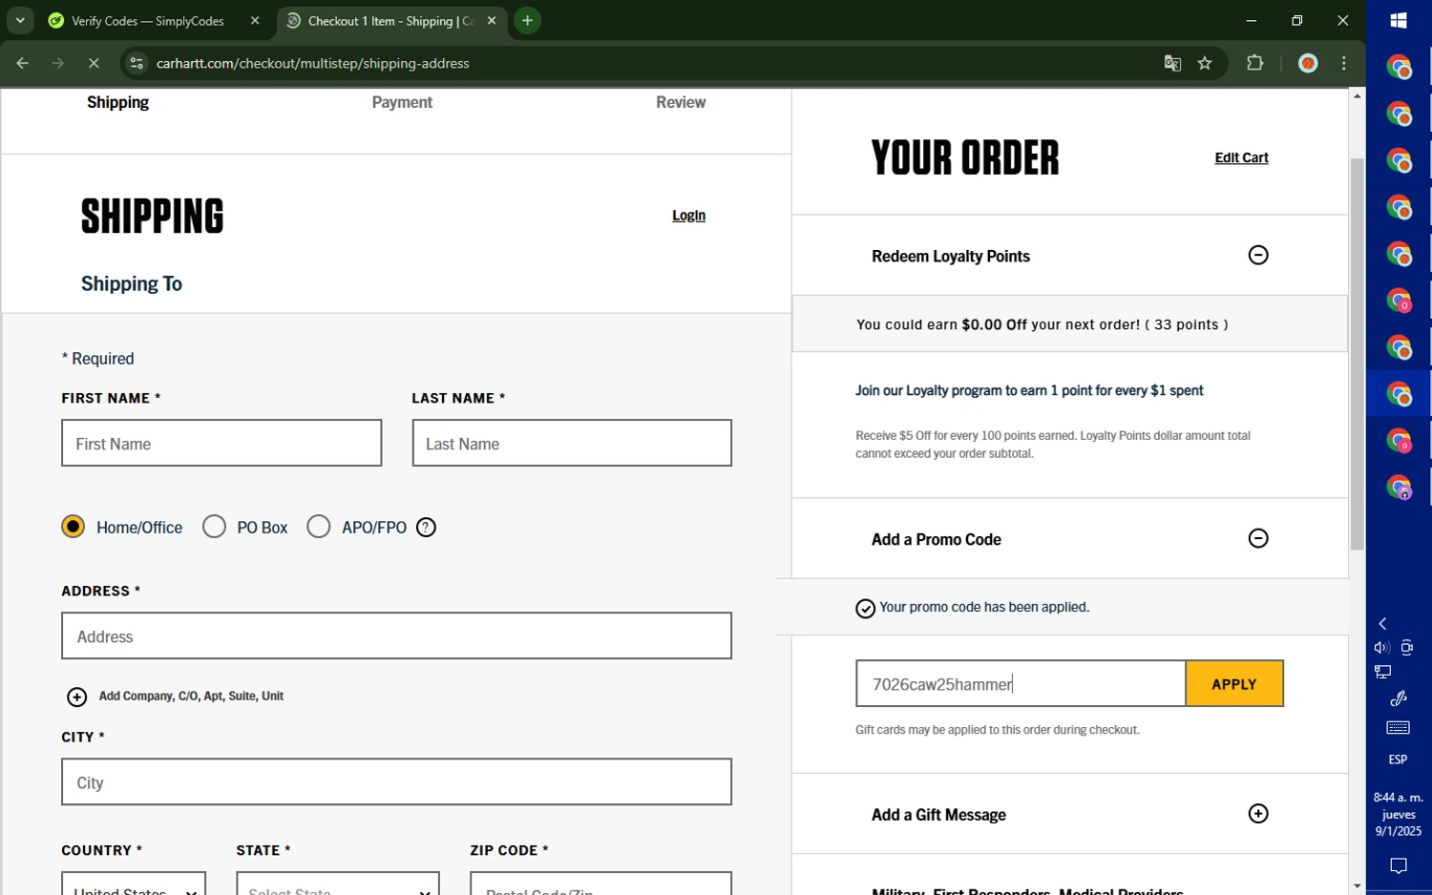Screen dimensions: 1432x895
Task: Open the APO/FPO help question icon
Action: point(426,528)
